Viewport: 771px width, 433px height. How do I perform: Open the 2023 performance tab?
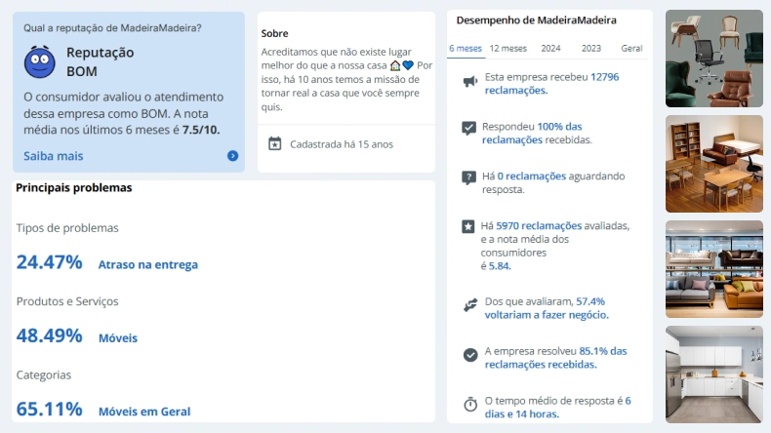pyautogui.click(x=591, y=48)
